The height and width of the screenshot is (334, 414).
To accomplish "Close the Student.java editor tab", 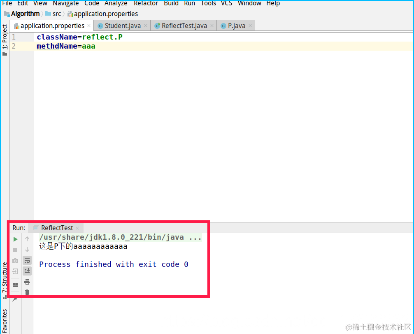I will (146, 26).
